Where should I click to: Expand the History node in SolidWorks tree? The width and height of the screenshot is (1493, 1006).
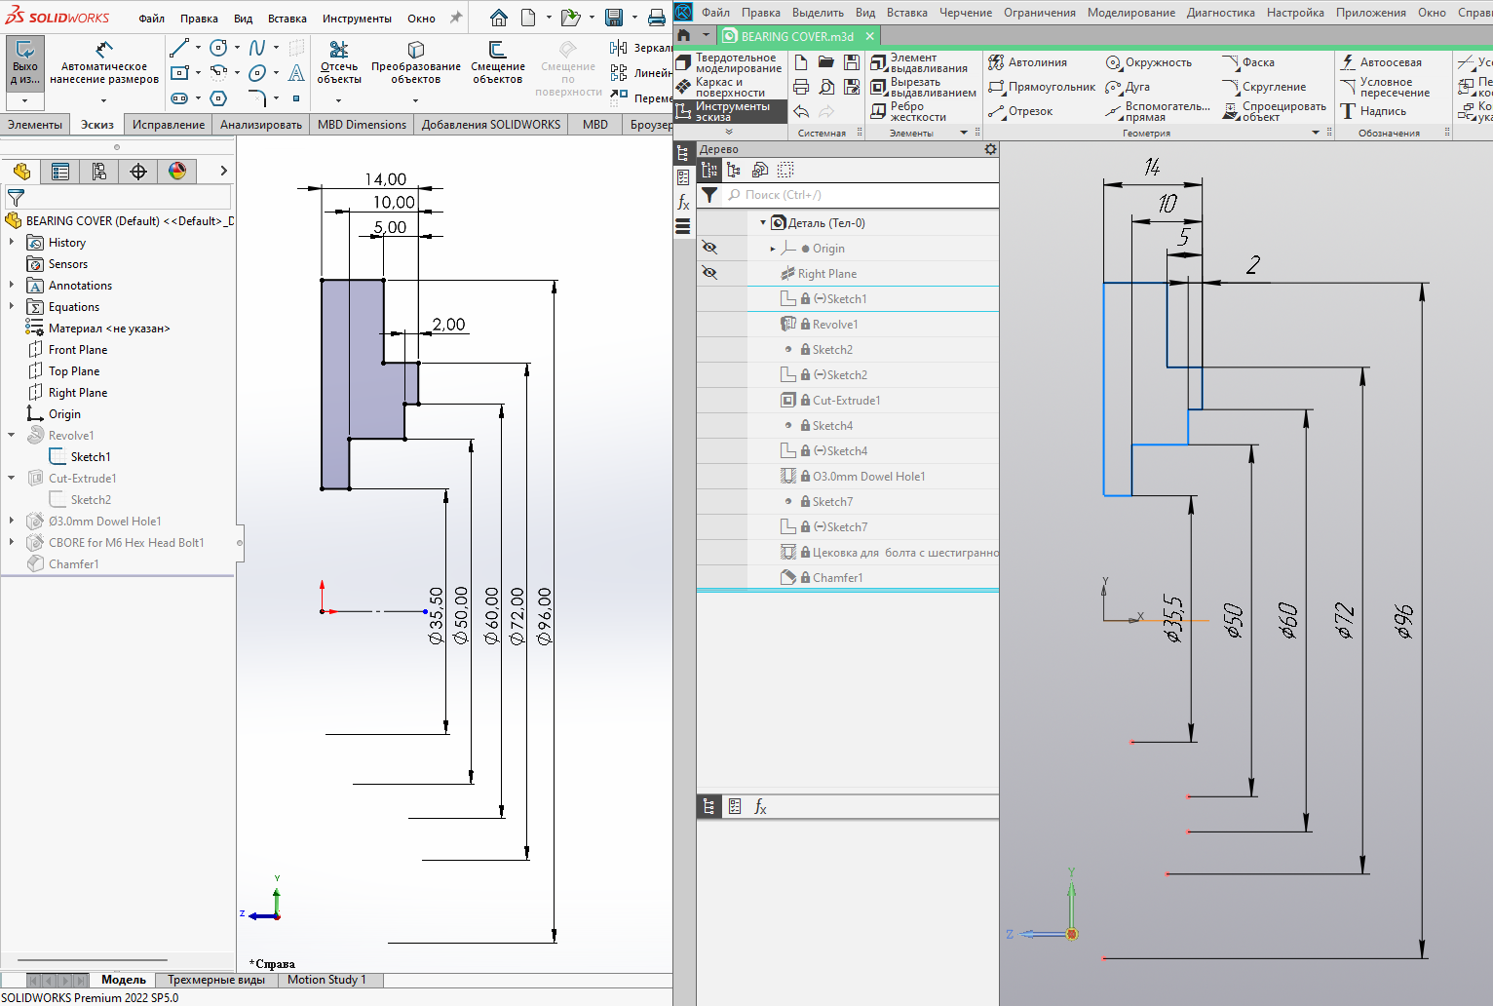point(12,242)
